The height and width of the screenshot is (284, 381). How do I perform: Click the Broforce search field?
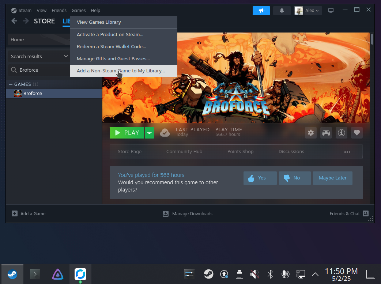pos(39,70)
